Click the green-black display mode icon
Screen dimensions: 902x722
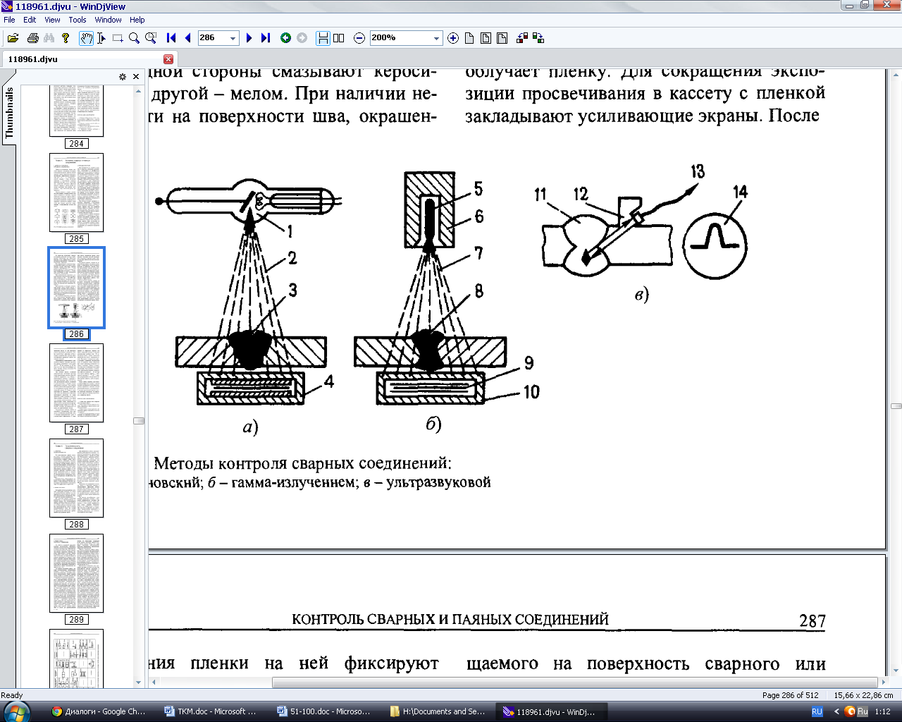[538, 38]
